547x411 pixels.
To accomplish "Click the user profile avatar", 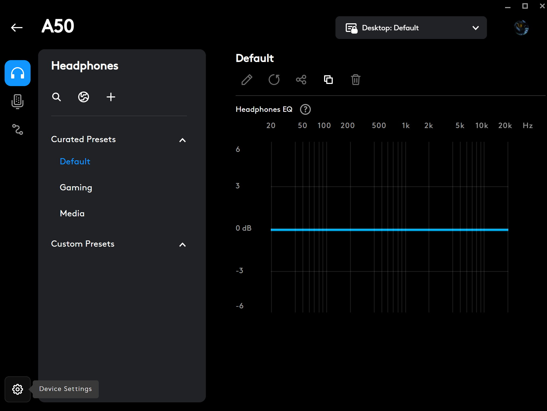I will tap(521, 28).
